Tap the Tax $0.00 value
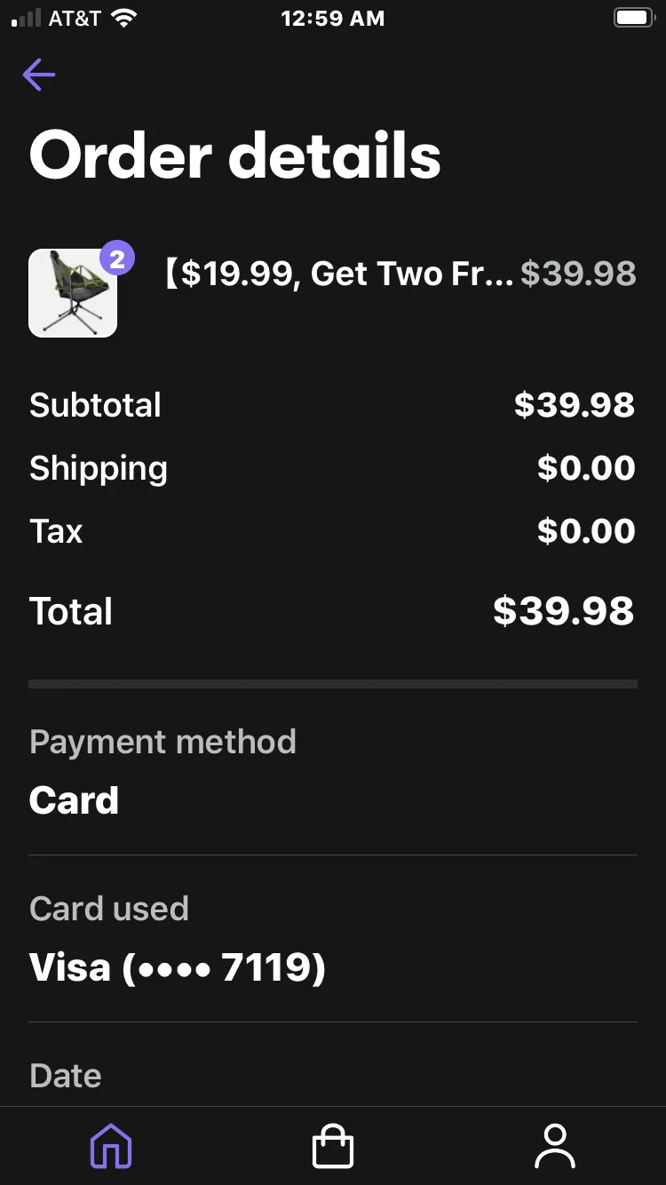This screenshot has height=1185, width=666. pos(586,531)
